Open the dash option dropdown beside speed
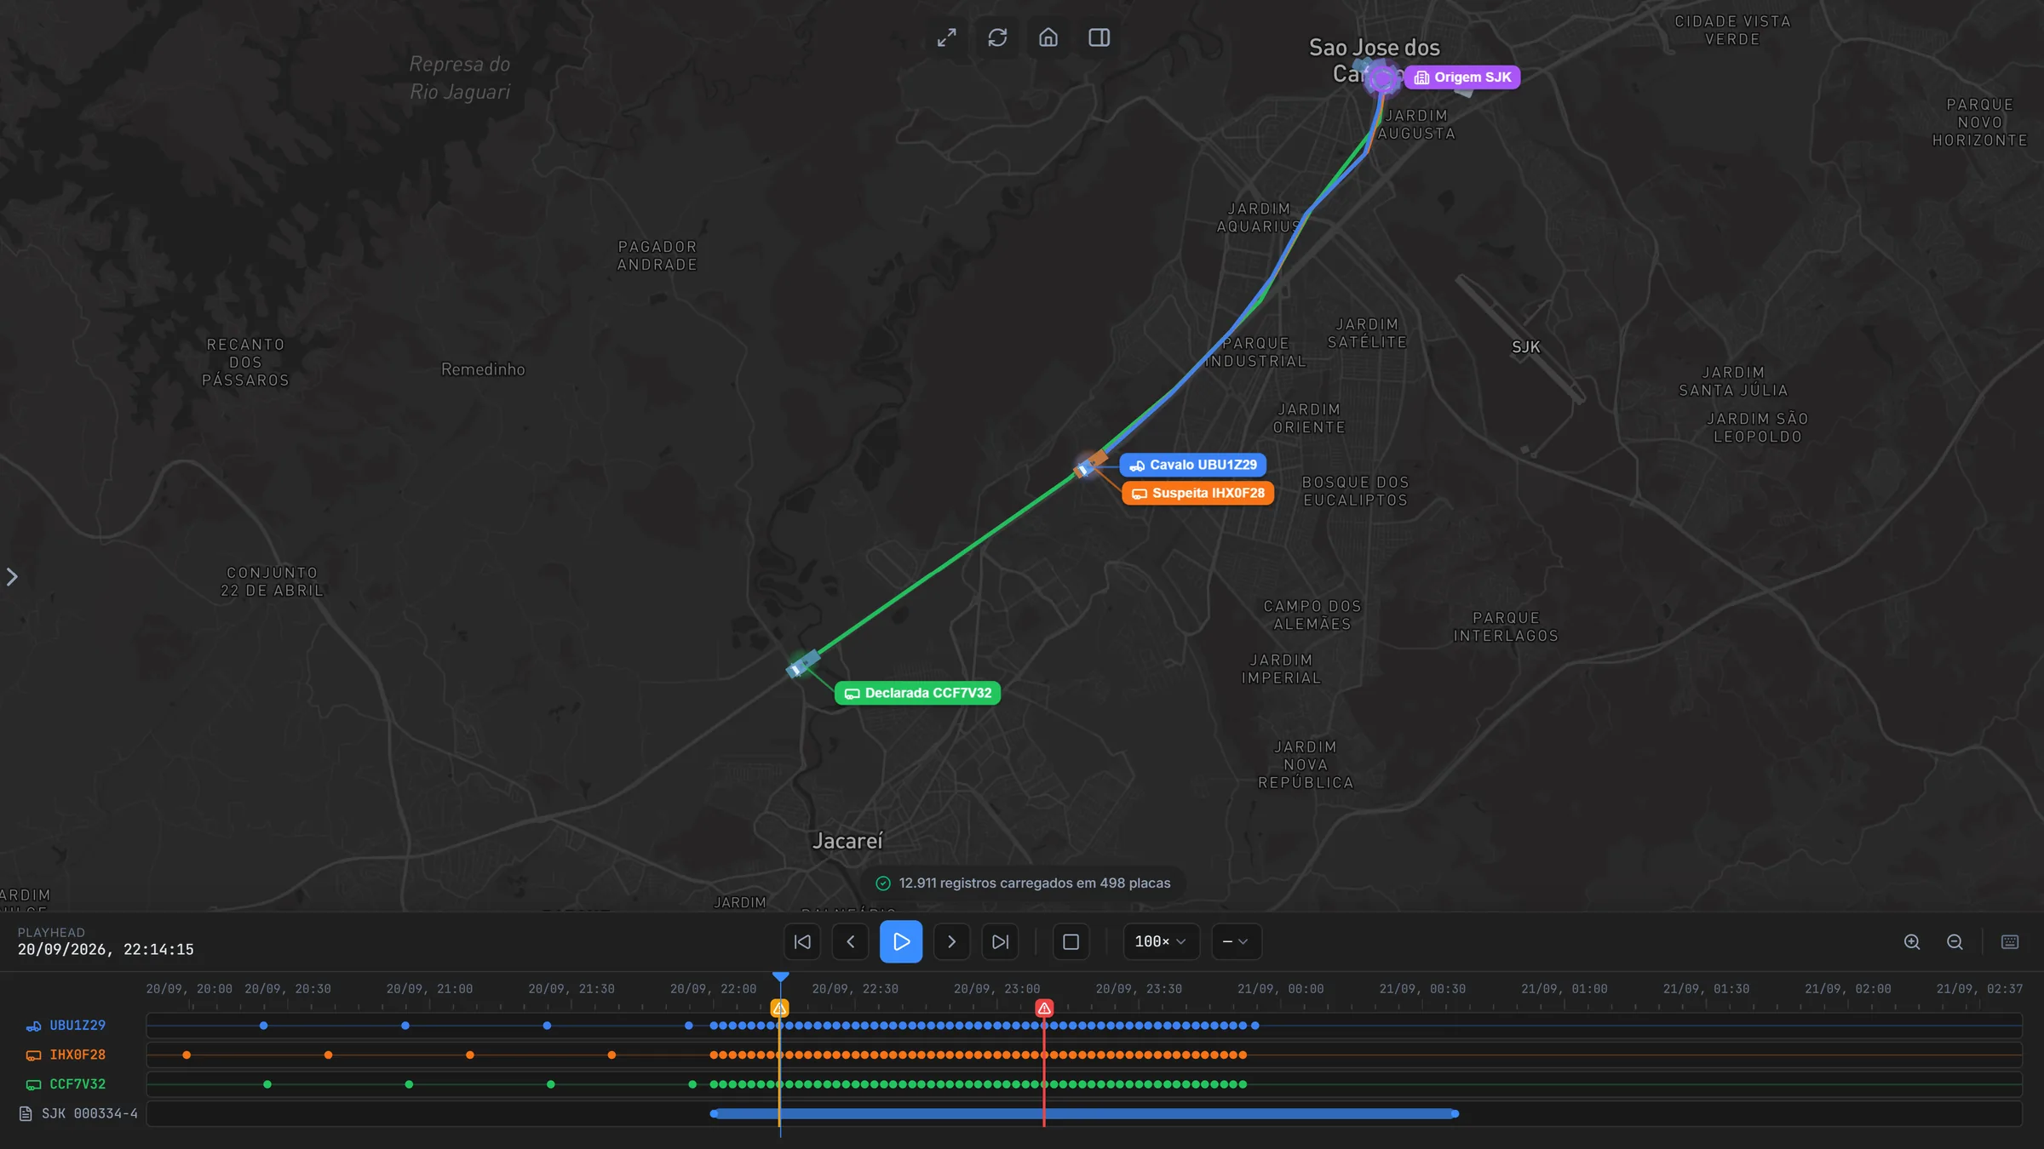This screenshot has height=1149, width=2044. point(1236,941)
